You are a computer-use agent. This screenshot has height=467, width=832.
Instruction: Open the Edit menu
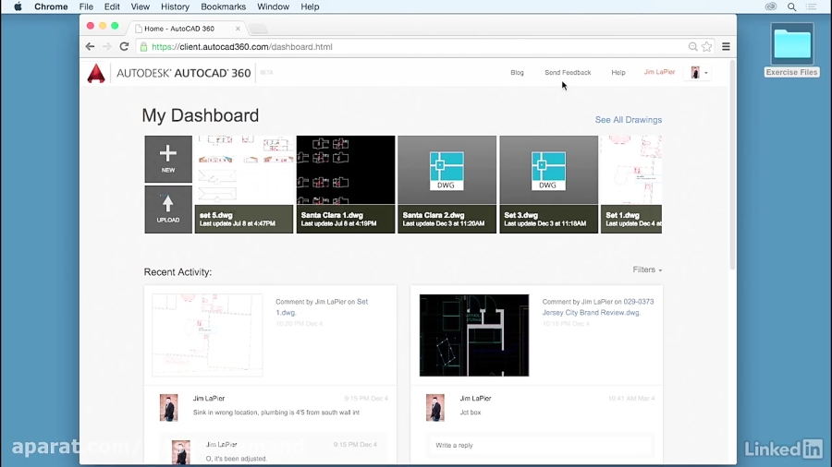(112, 6)
